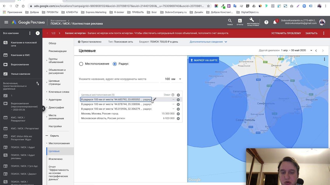330x185 pixels.
Task: Open the Исключено locations tab
Action: click(55, 159)
